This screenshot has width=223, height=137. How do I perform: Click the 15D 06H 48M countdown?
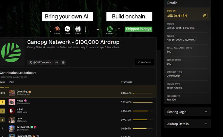(177, 16)
